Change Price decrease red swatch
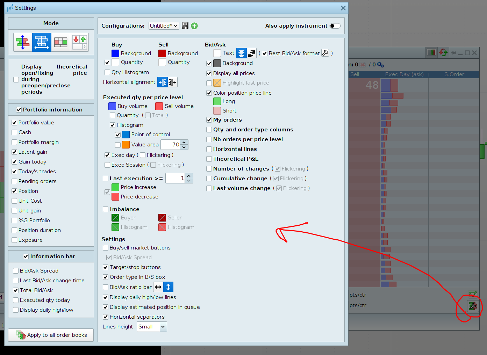Screen dimensions: 487x355 click(x=115, y=197)
